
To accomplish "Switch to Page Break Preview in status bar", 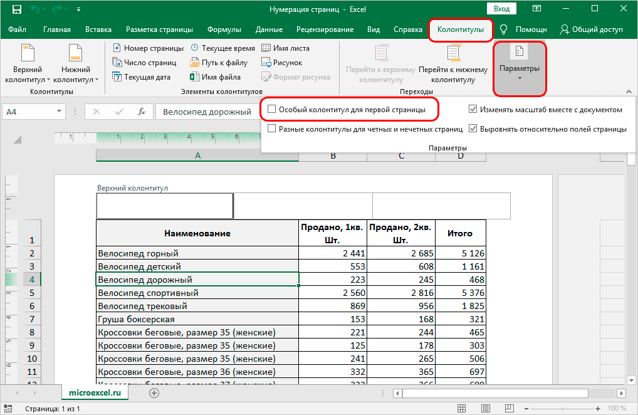I will click(x=509, y=408).
